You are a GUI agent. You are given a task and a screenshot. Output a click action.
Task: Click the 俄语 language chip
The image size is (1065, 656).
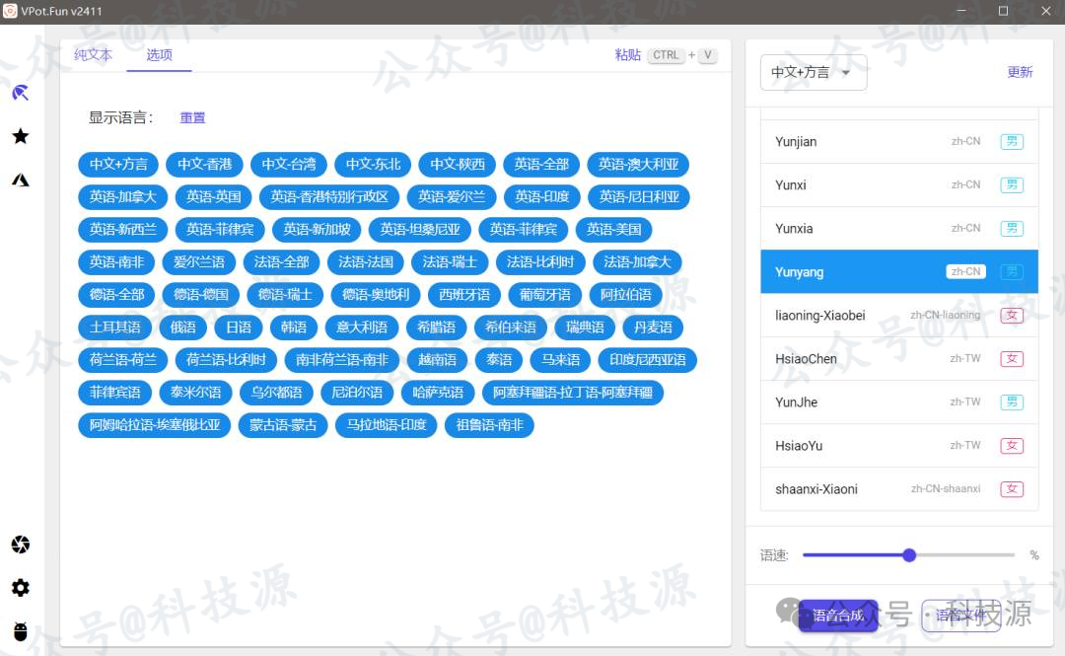click(x=182, y=328)
